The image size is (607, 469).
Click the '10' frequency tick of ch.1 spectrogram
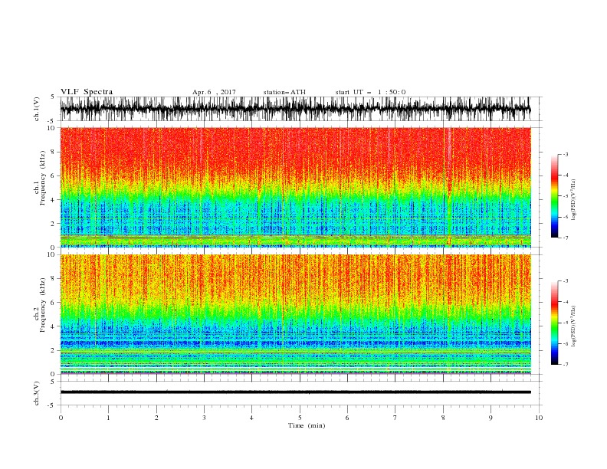(51, 128)
